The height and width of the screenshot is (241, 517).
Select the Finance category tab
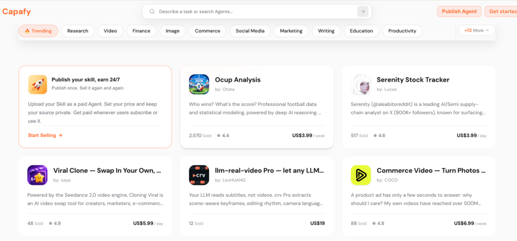[141, 31]
